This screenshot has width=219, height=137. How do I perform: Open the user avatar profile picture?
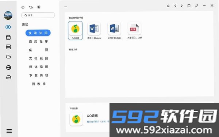[8, 15]
